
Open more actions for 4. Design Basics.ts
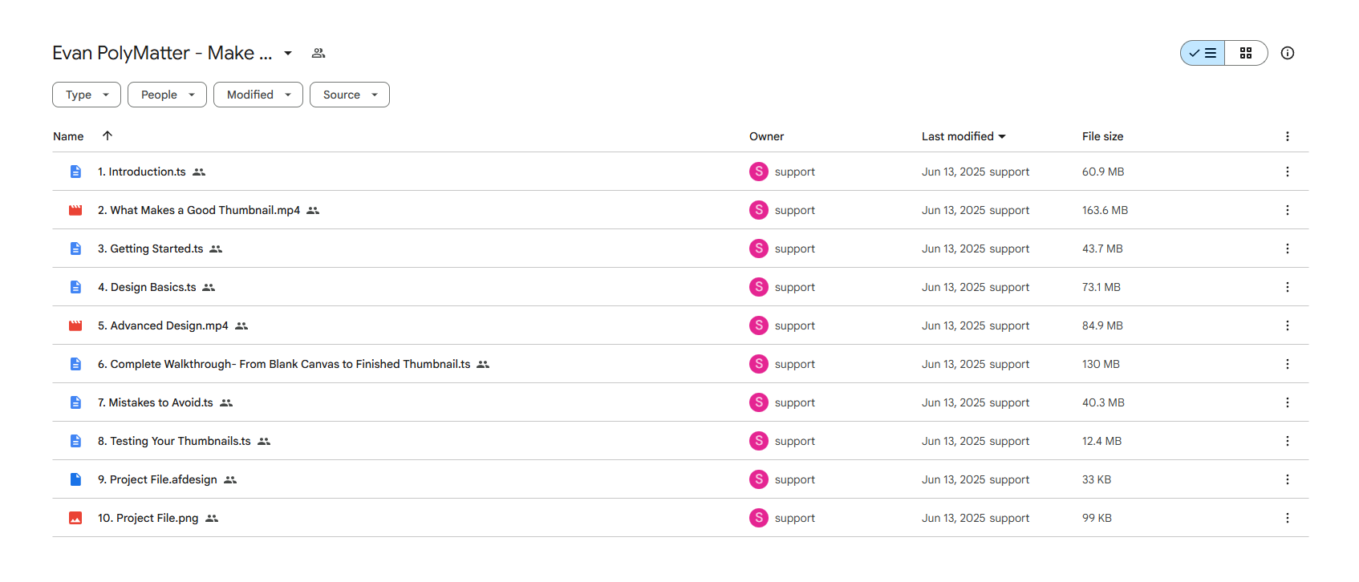1288,287
